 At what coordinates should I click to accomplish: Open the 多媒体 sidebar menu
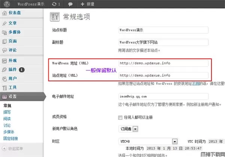[15, 32]
